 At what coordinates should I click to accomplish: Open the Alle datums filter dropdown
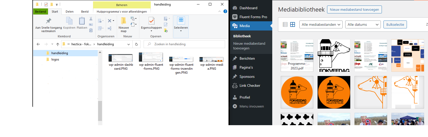[x=363, y=24]
